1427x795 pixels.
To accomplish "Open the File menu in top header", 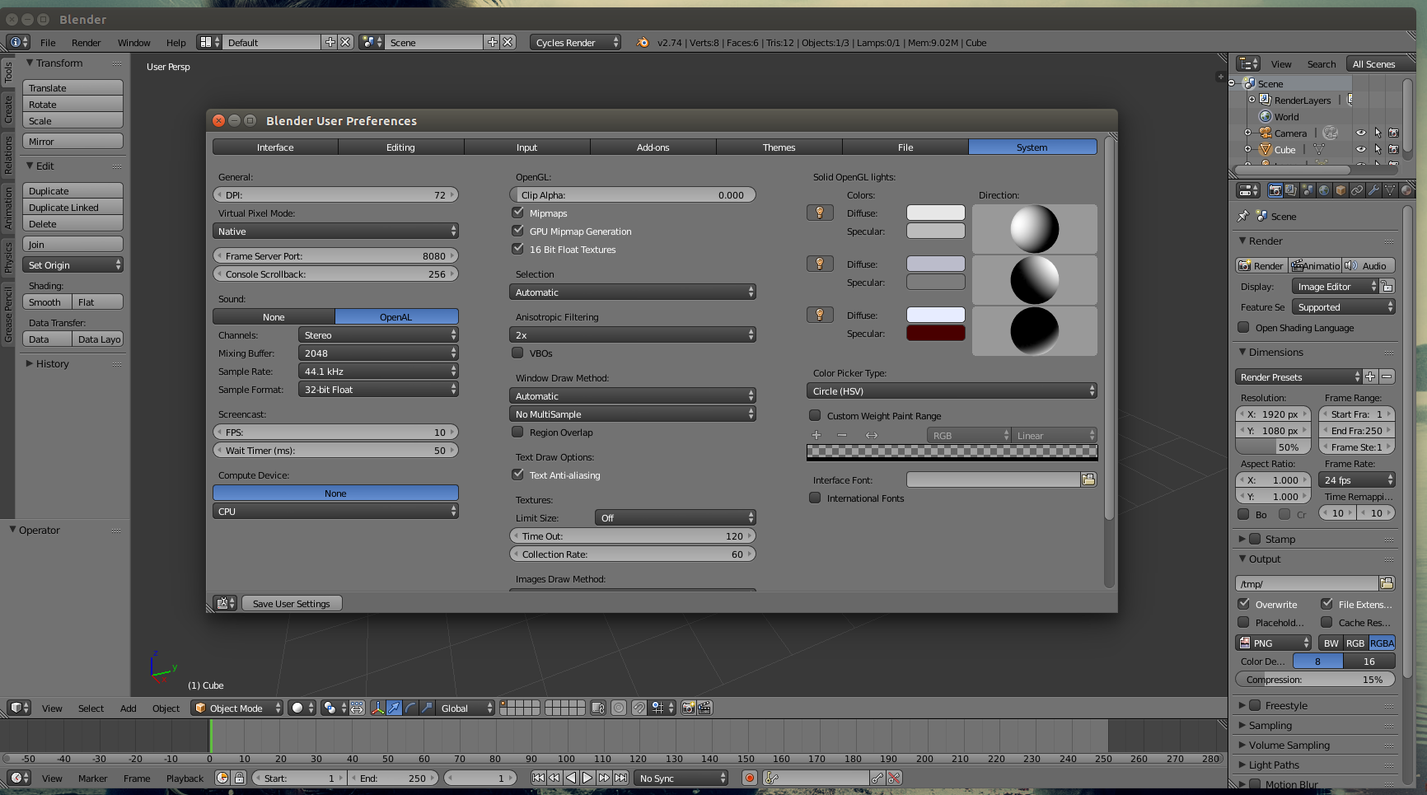I will pyautogui.click(x=48, y=43).
